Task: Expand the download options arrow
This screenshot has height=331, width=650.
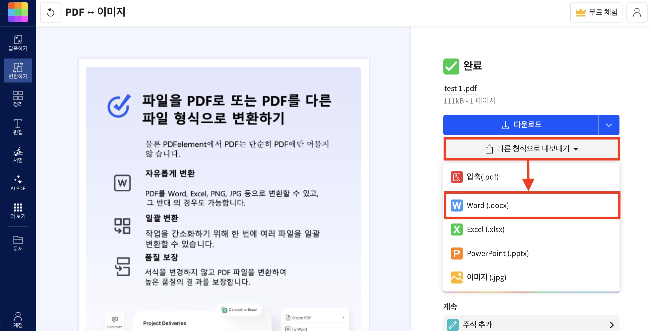Action: pos(609,125)
